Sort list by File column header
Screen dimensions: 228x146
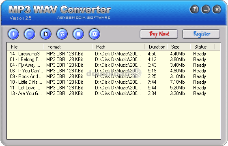click(25, 47)
